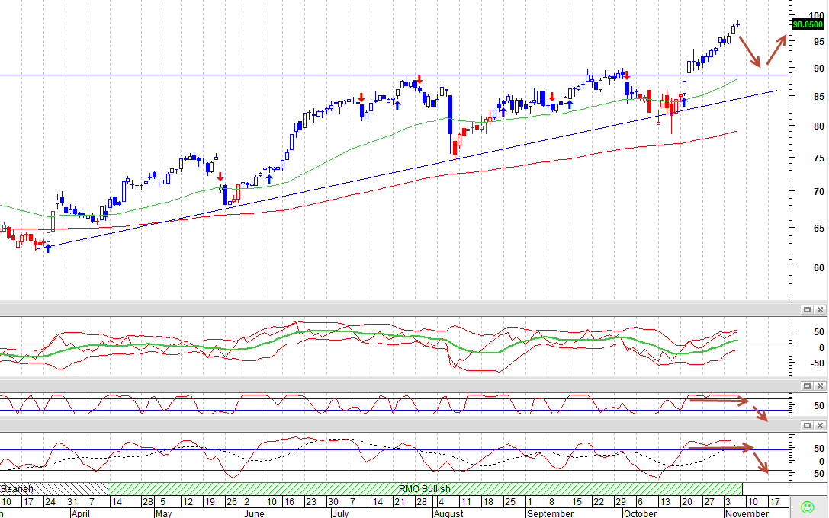Click the August label on date axis

450,513
